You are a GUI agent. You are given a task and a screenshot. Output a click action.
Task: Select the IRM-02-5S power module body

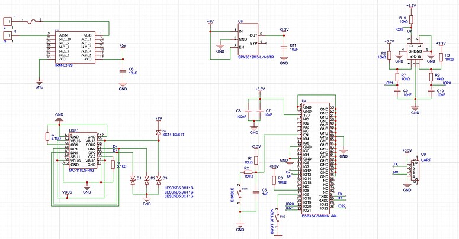click(75, 47)
